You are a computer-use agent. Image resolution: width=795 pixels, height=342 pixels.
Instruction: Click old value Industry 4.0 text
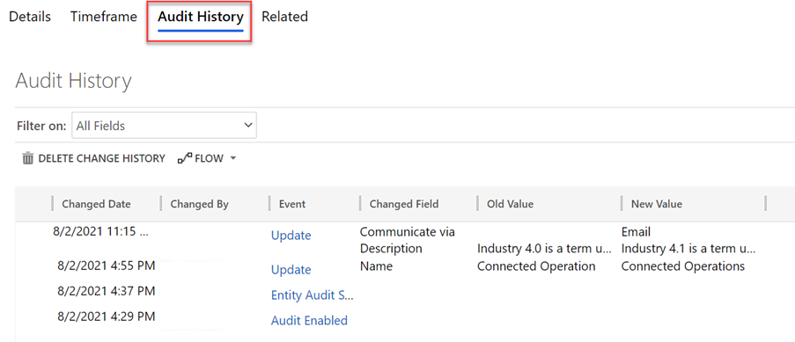(x=545, y=249)
